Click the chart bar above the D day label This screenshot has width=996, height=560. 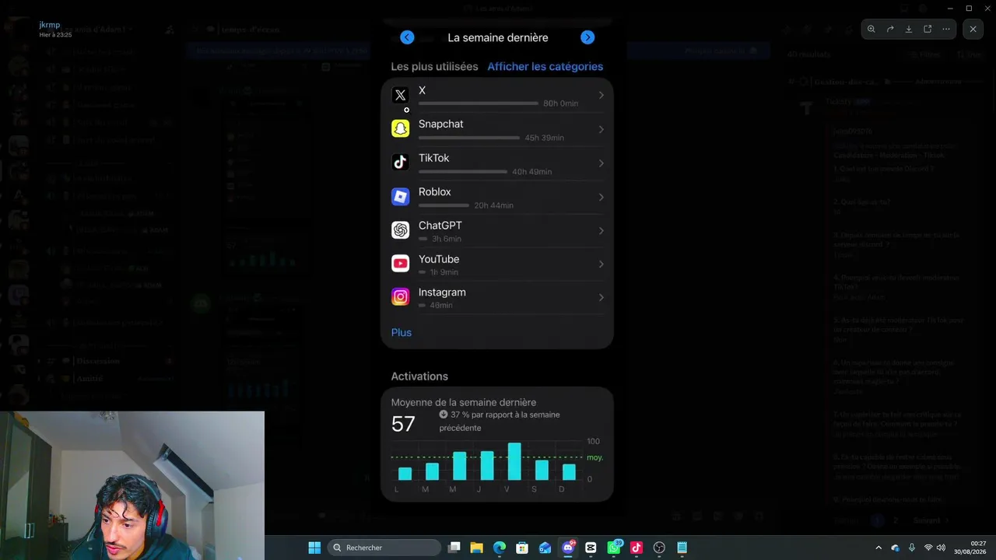pos(569,472)
